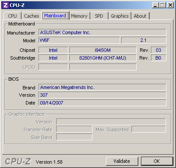Click the Manufacturer field ASUSTeK Computer Inc.
The width and height of the screenshot is (176, 168).
pyautogui.click(x=102, y=32)
